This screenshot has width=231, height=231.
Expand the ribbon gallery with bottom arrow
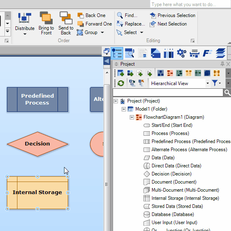click(8, 31)
